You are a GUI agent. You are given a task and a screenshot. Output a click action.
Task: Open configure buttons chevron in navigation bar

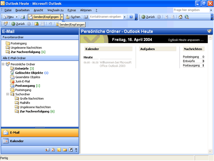76,150
